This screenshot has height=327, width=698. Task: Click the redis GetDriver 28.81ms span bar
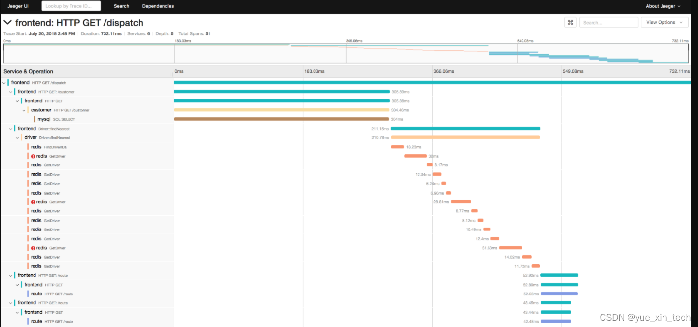point(461,202)
